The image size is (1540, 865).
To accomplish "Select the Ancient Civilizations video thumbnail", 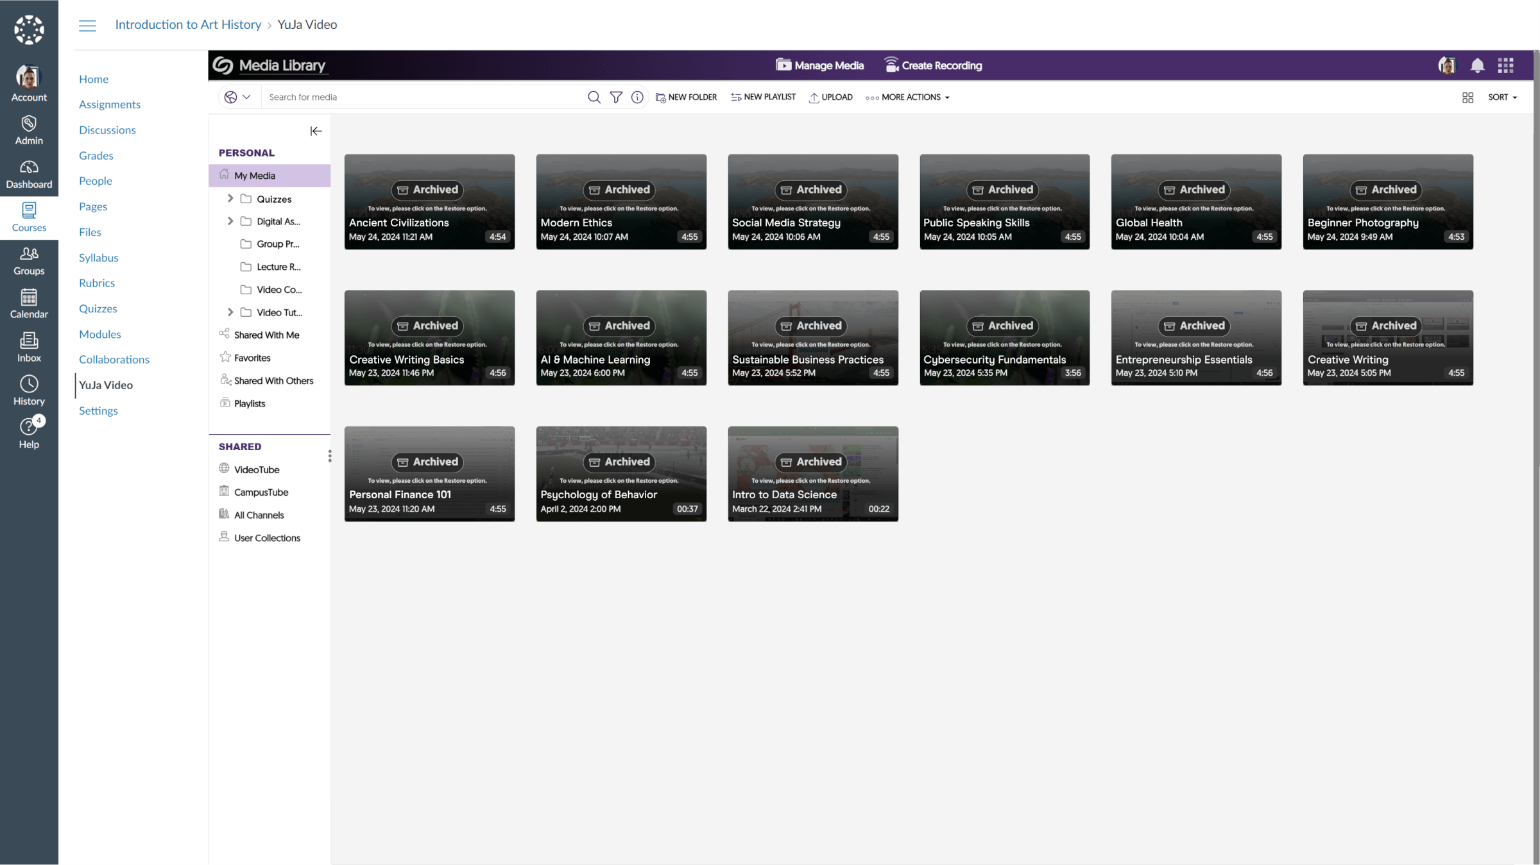I will 429,201.
